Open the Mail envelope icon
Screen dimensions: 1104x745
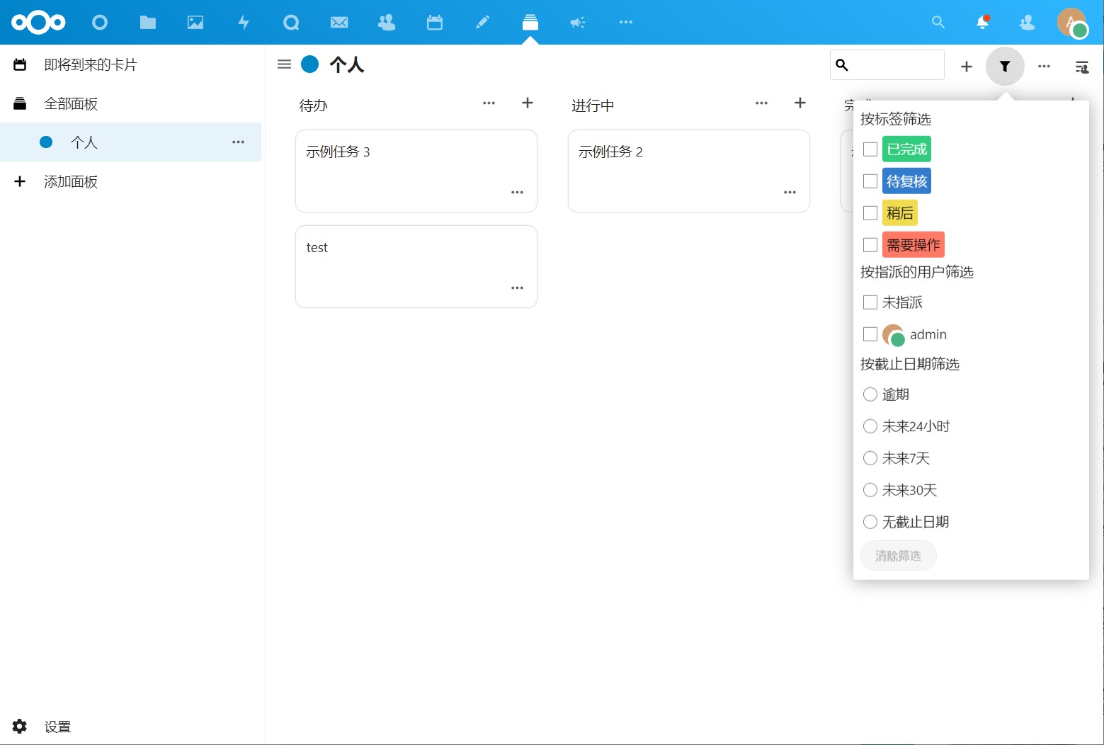(339, 23)
